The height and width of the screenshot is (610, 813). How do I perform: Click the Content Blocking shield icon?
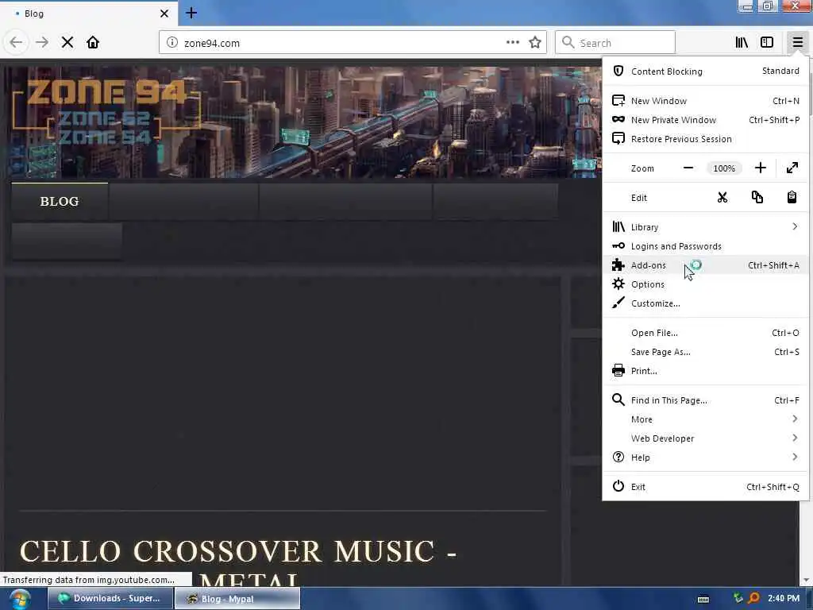click(x=618, y=71)
